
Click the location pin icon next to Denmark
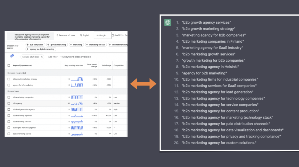point(57,35)
